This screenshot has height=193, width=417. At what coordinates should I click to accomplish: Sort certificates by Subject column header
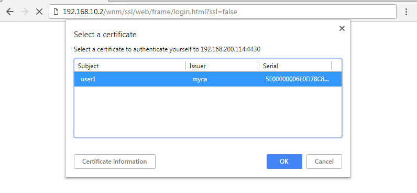130,66
